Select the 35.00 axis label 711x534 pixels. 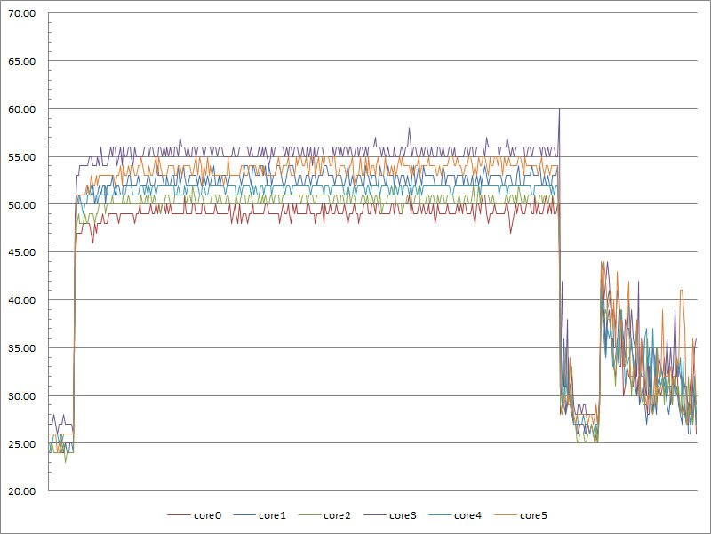pyautogui.click(x=21, y=348)
